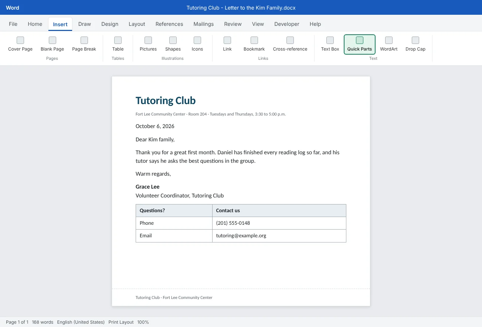This screenshot has width=482, height=327.
Task: Open the Design tab
Action: point(110,24)
